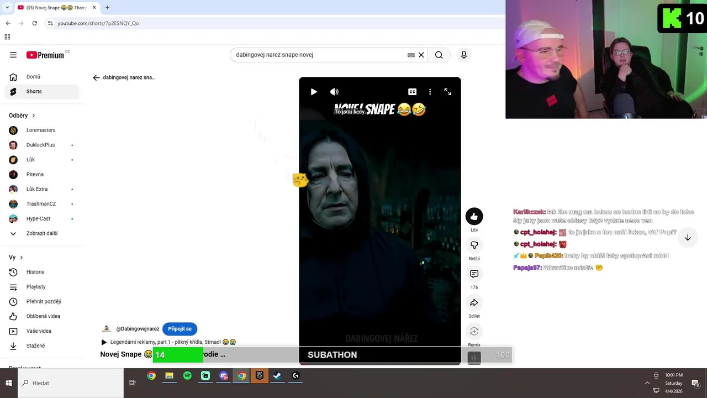Viewport: 707px width, 398px height.
Task: Like the Short with thumbs up
Action: [x=474, y=217]
